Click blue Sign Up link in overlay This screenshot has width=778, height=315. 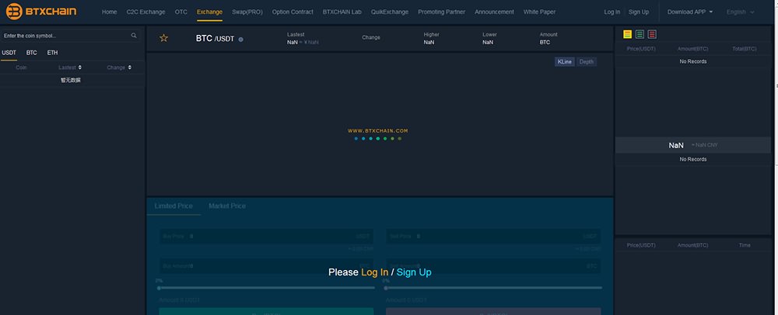[414, 272]
